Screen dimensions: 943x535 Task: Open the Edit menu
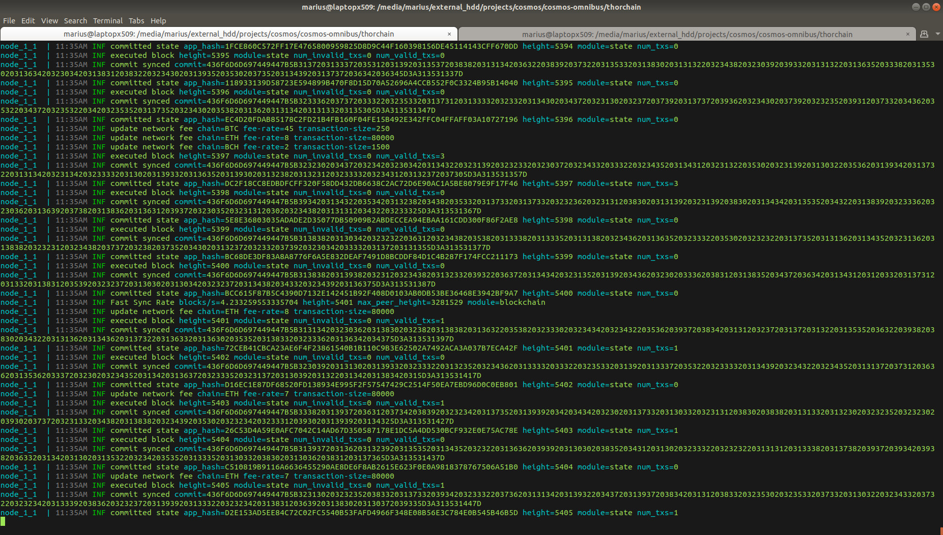point(28,21)
